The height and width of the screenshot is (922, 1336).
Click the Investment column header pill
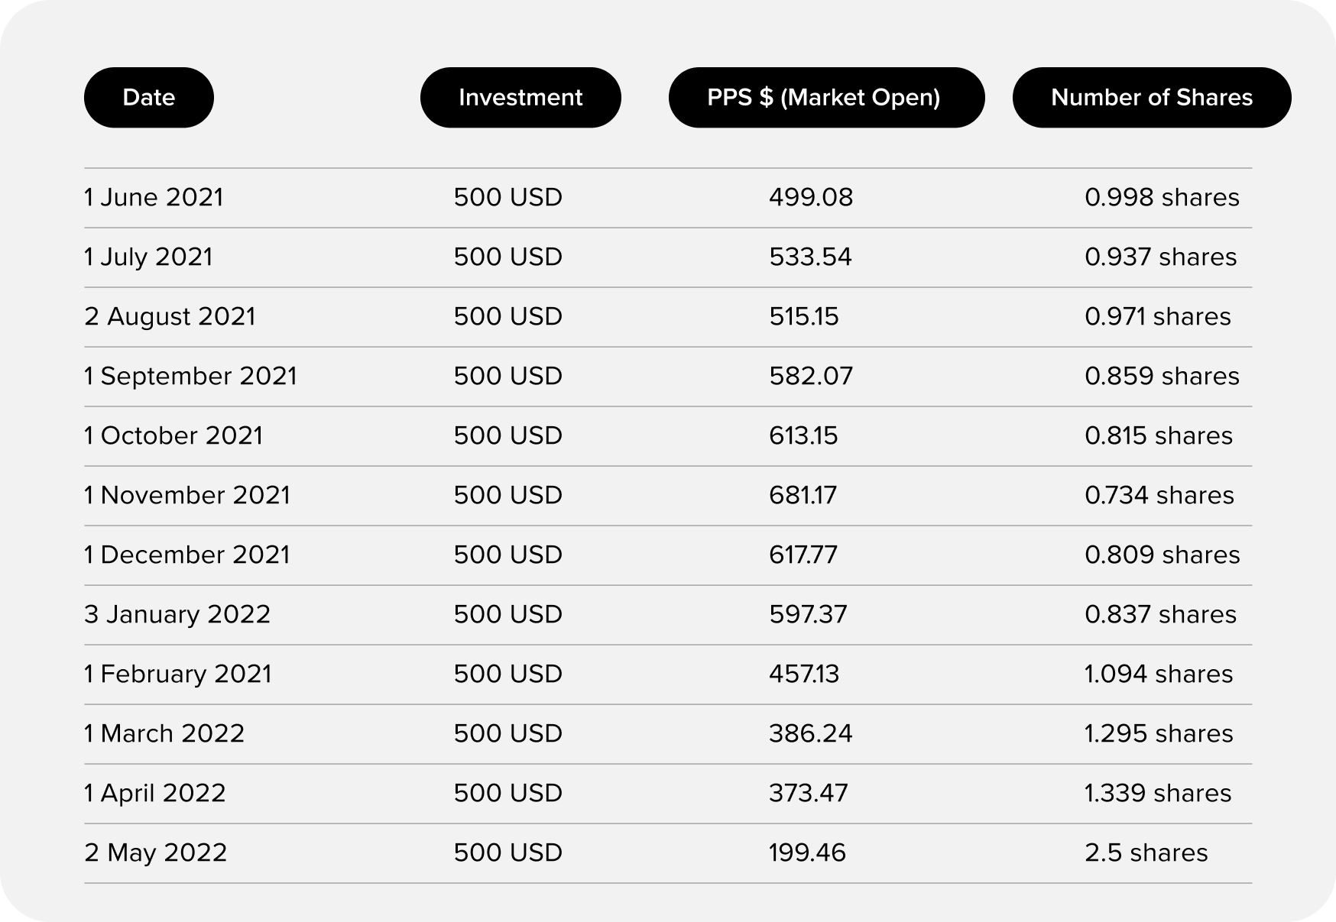click(520, 97)
